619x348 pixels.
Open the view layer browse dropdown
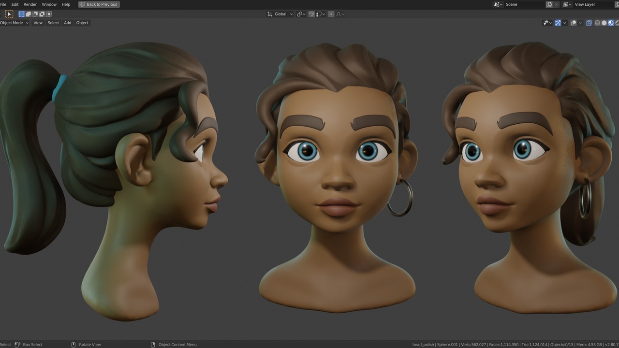click(x=567, y=4)
